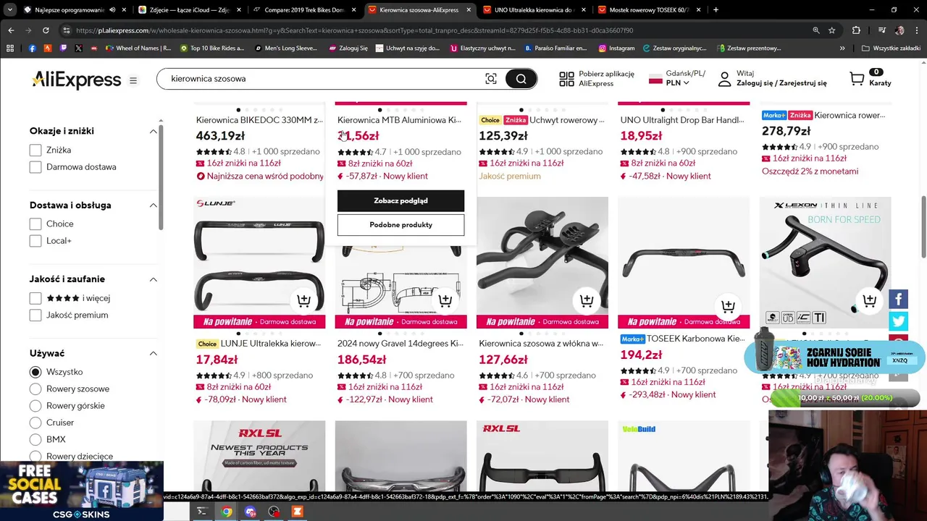Image resolution: width=927 pixels, height=521 pixels.
Task: Open the apps grid in bookmarks bar
Action: (x=10, y=48)
